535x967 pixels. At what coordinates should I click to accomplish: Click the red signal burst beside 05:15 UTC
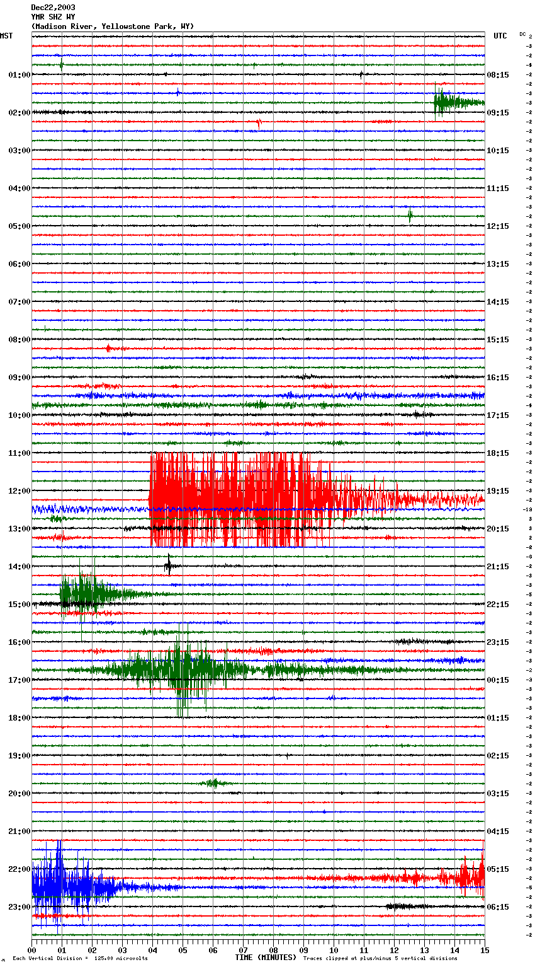pyautogui.click(x=463, y=876)
